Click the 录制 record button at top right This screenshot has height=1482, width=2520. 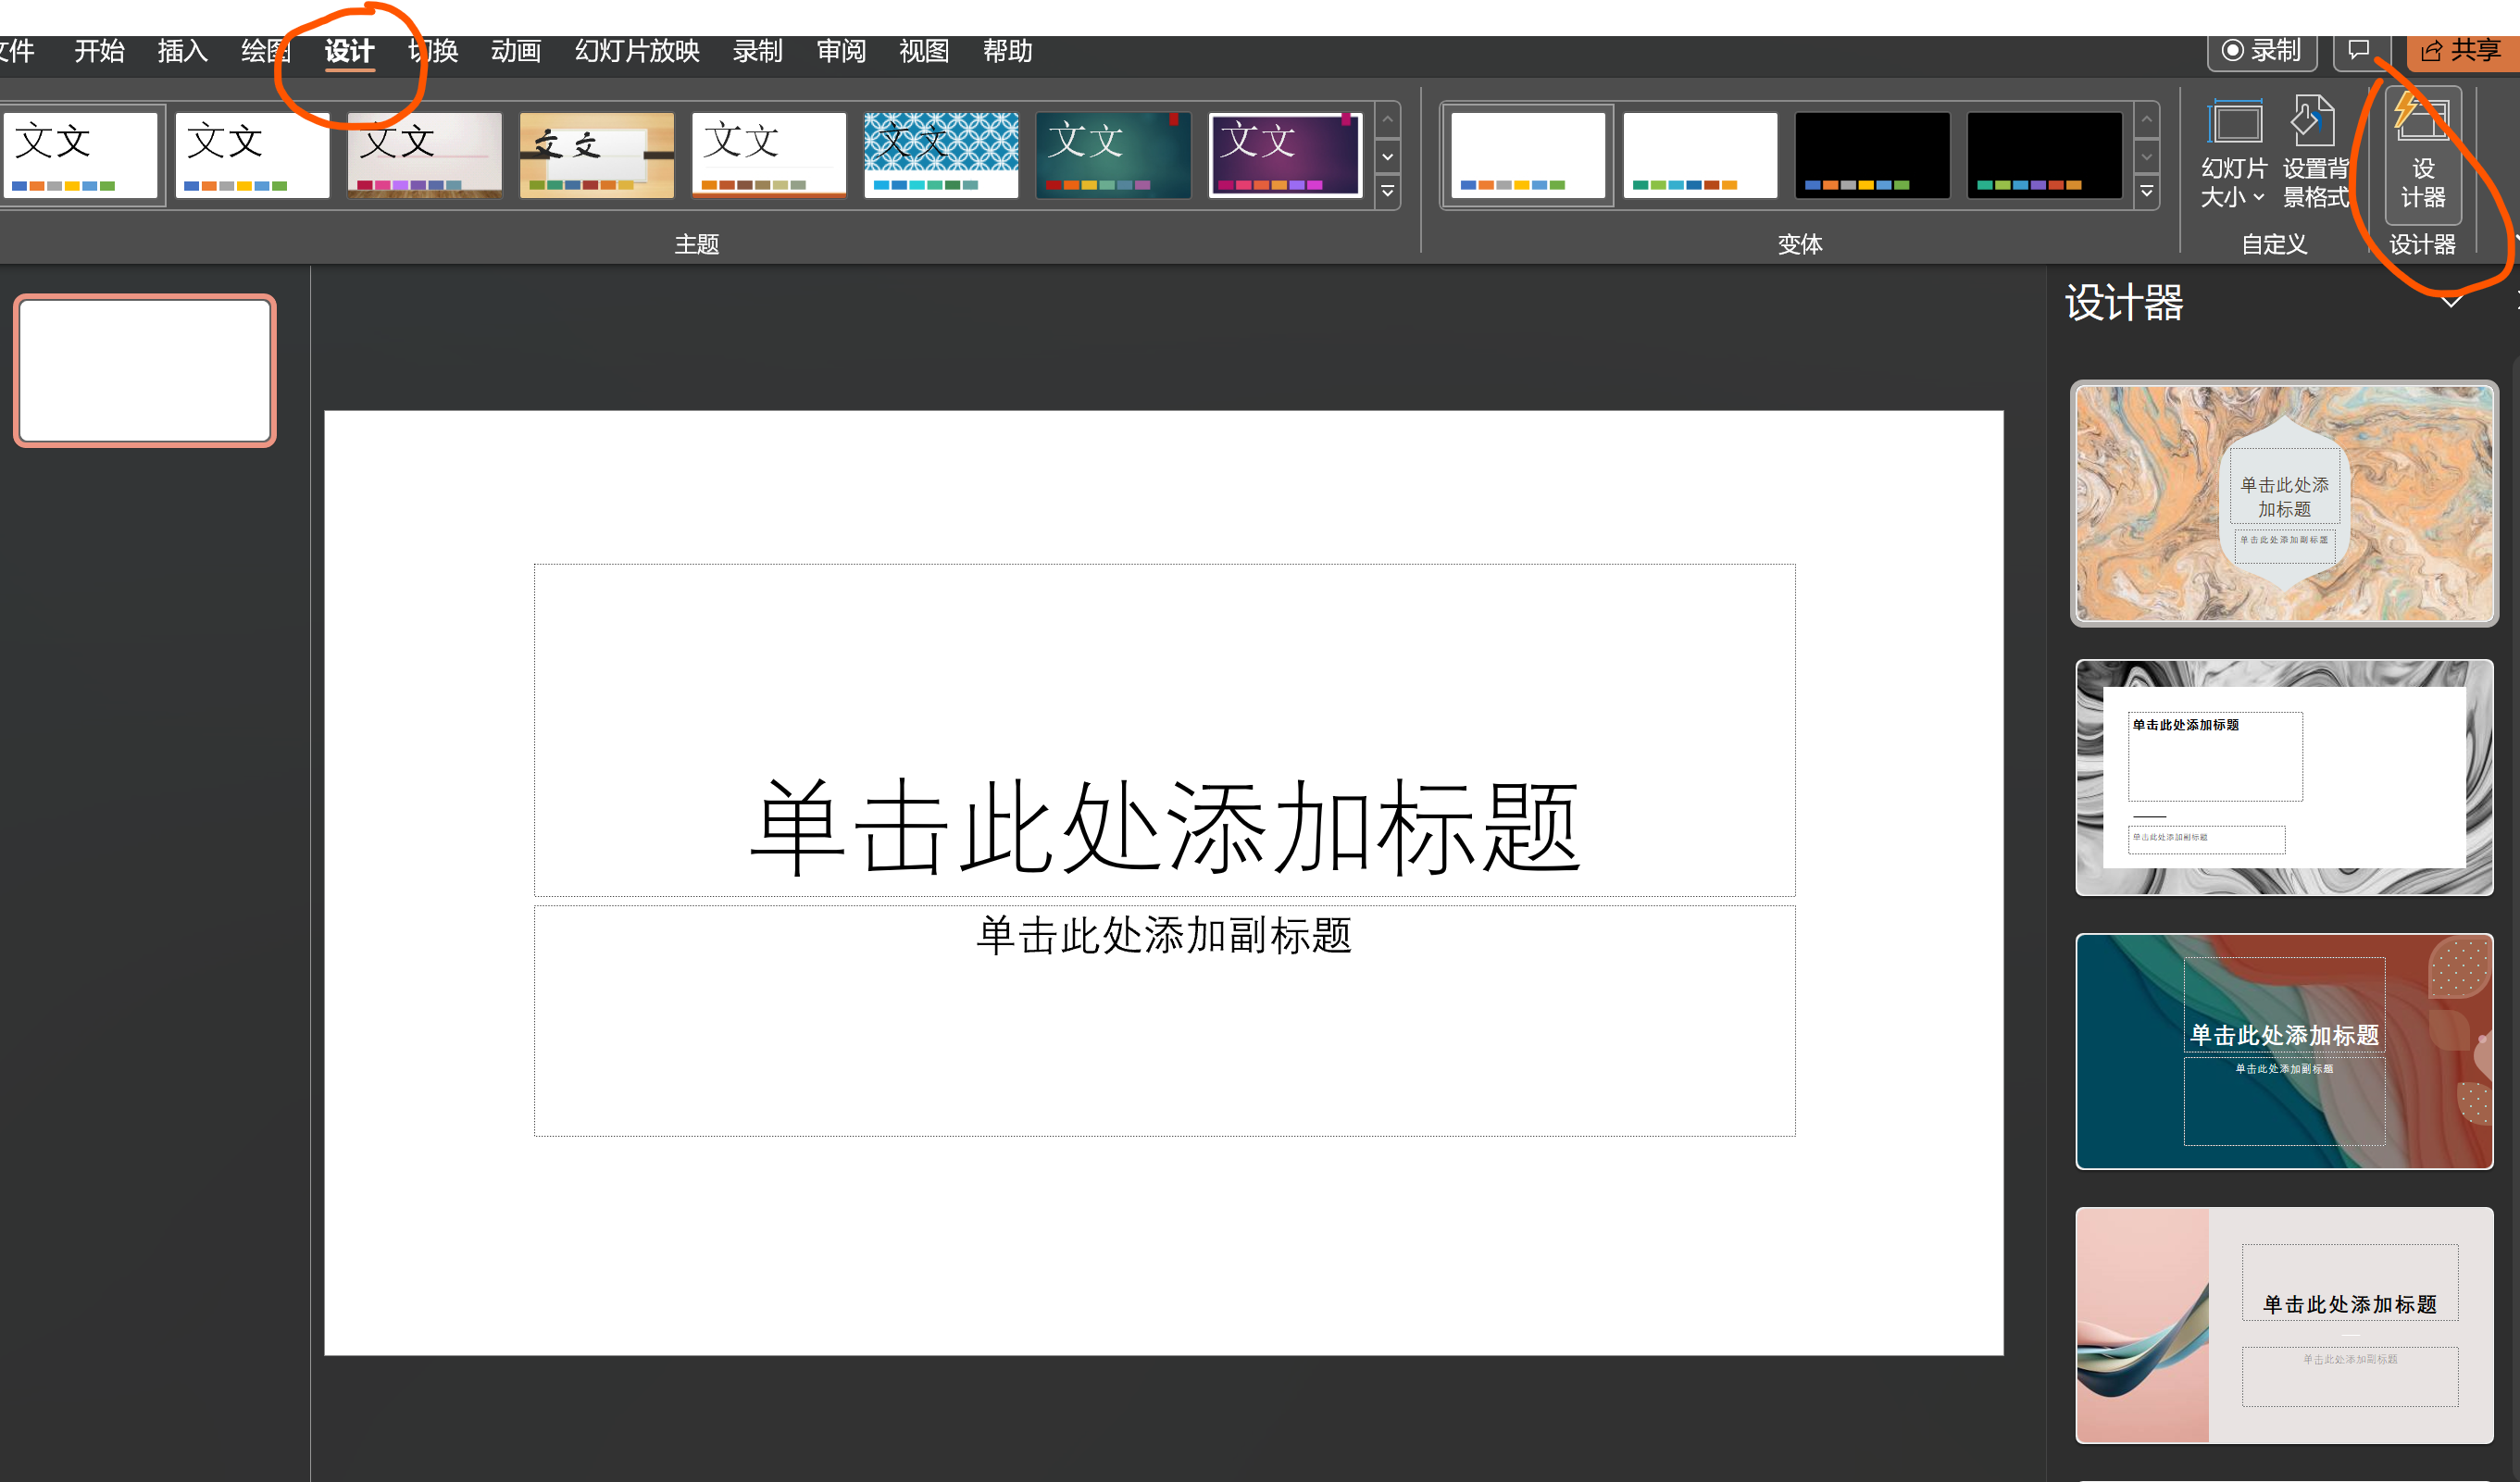pos(2262,50)
